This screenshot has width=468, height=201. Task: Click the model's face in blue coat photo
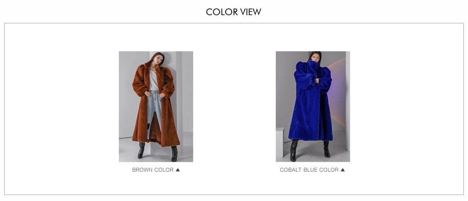[x=316, y=57]
